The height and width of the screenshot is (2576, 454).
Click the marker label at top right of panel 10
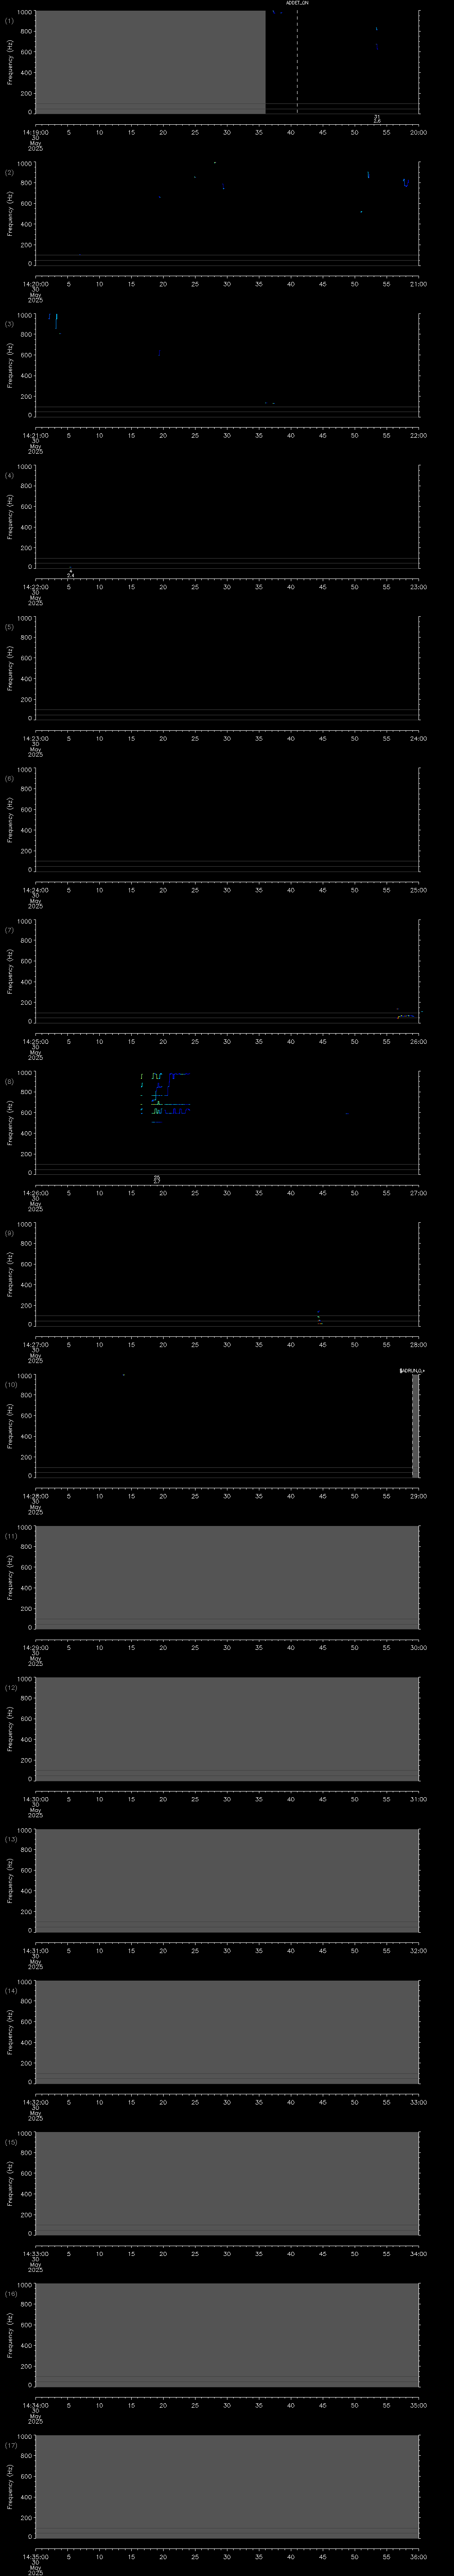click(411, 1370)
